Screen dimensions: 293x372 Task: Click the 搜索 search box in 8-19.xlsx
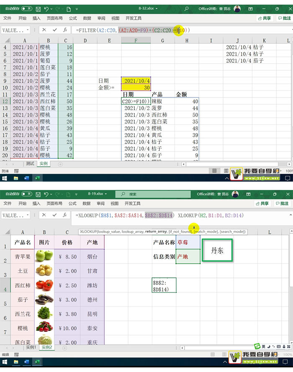click(153, 194)
